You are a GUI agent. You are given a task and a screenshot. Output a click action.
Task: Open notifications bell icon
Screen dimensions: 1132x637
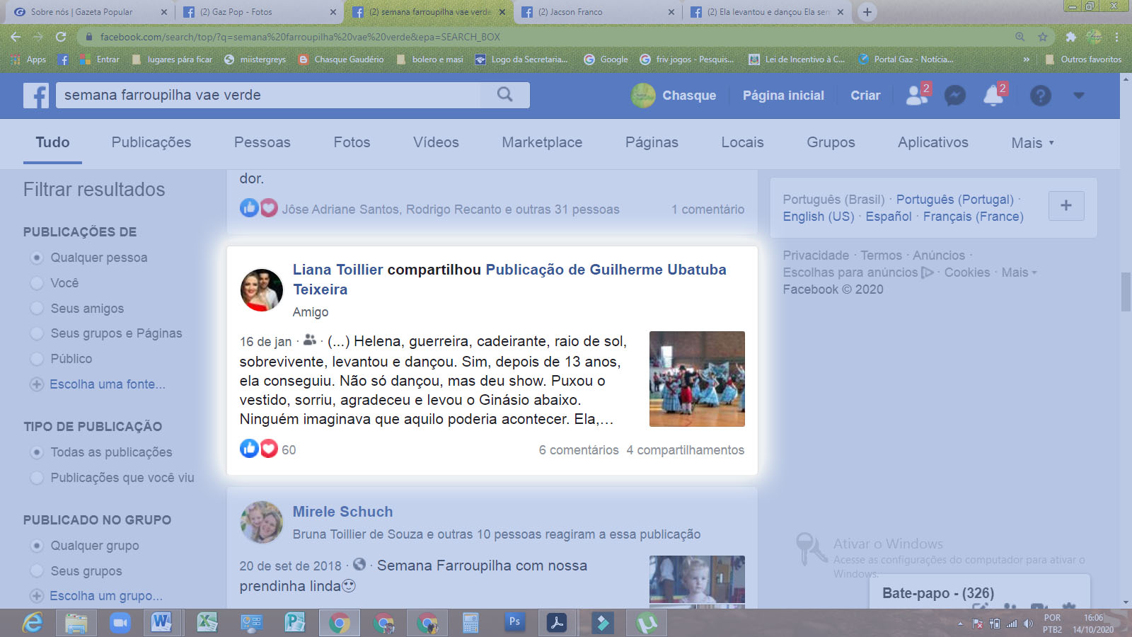click(993, 96)
